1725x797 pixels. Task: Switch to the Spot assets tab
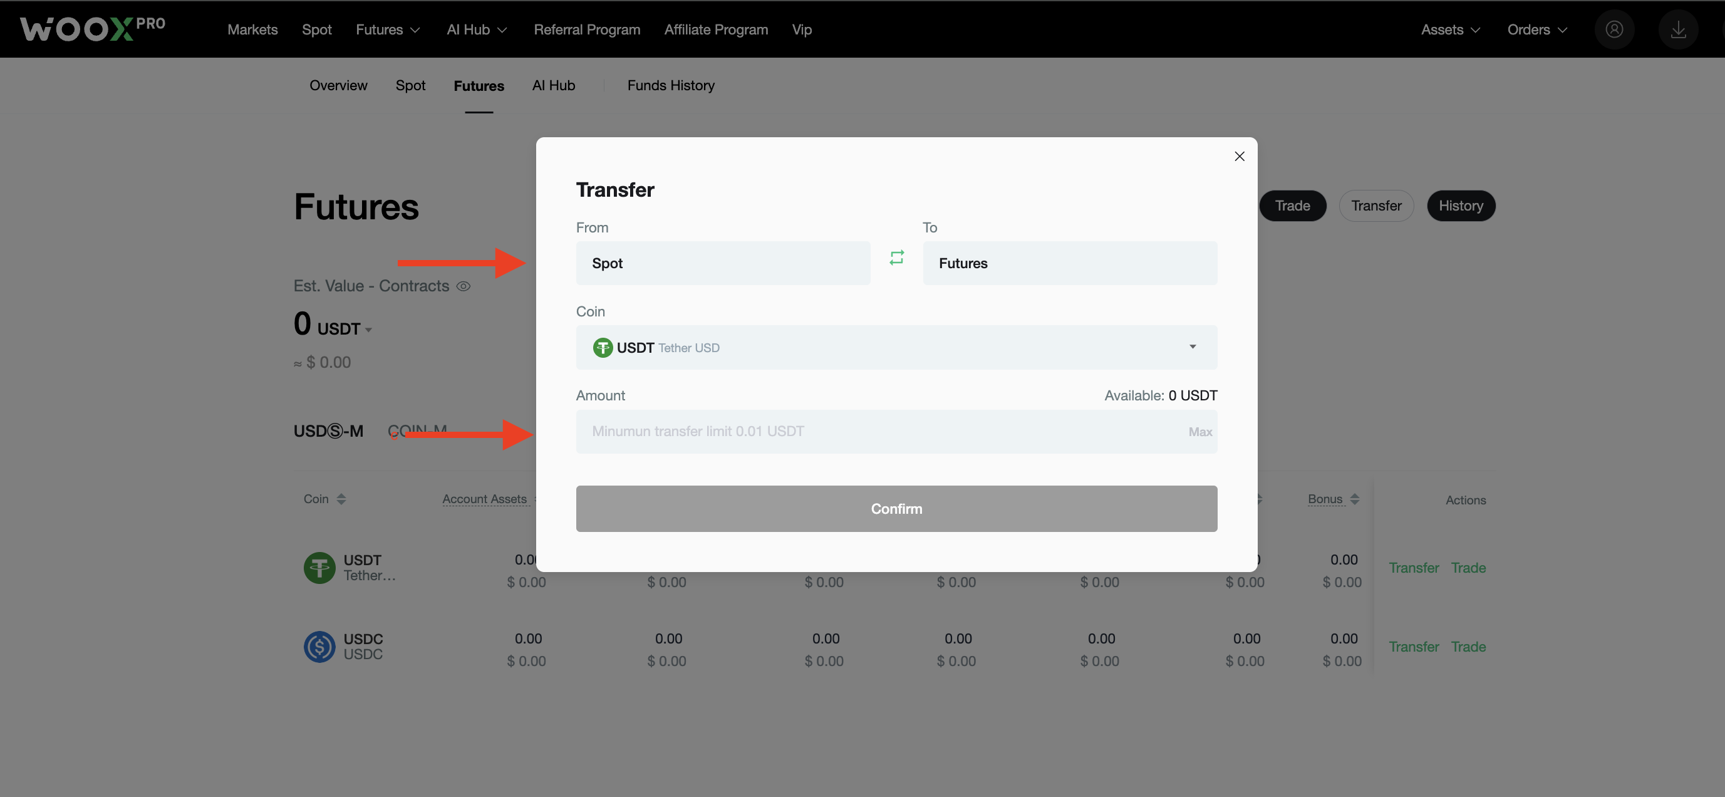pos(410,85)
